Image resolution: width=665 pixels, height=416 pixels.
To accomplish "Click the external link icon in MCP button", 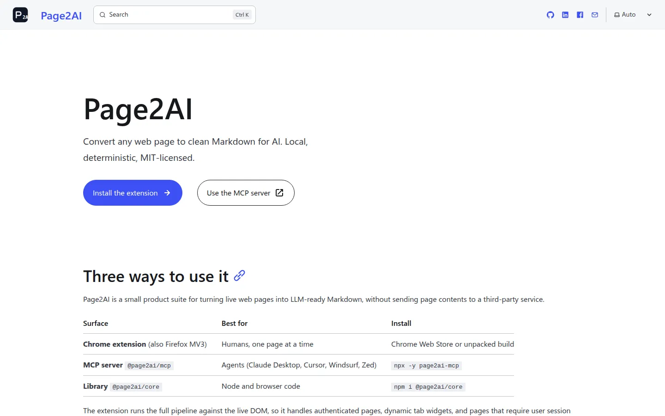I will [x=279, y=193].
